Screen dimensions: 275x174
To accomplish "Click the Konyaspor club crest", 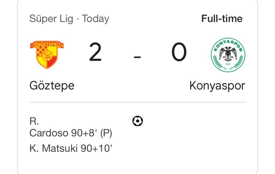I will tap(228, 55).
